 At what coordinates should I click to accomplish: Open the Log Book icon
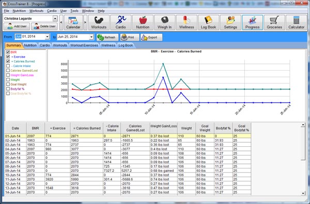tap(208, 23)
